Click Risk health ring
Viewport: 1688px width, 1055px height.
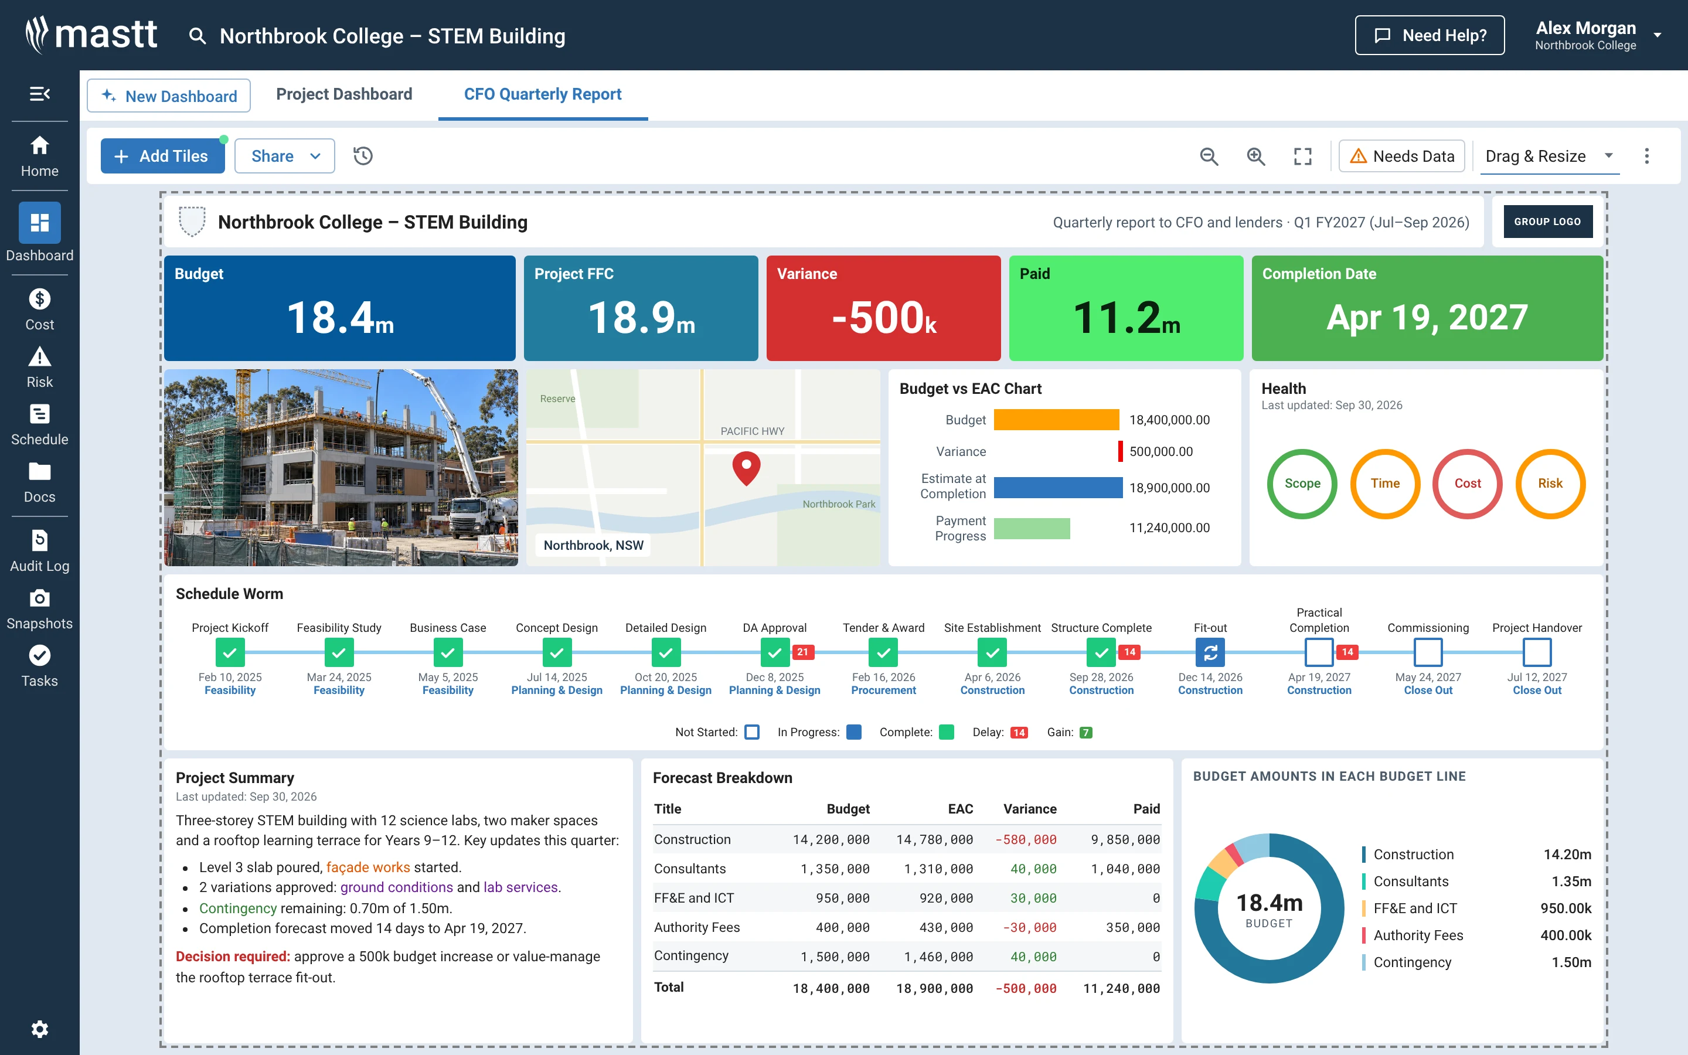[1550, 484]
